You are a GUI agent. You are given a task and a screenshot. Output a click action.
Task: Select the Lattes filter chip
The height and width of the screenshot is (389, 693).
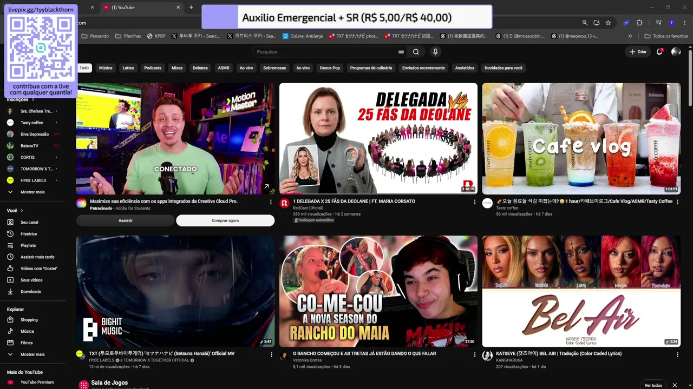[128, 68]
